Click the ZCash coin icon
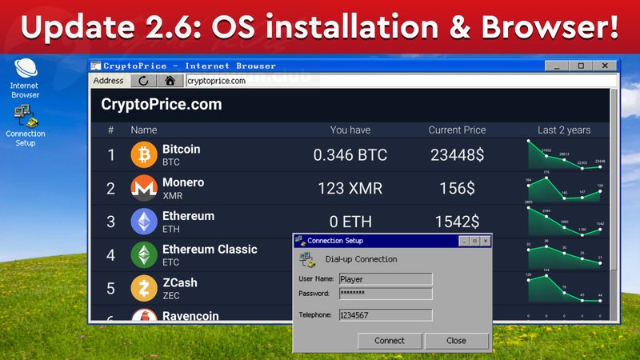Viewport: 640px width, 360px height. 144,288
